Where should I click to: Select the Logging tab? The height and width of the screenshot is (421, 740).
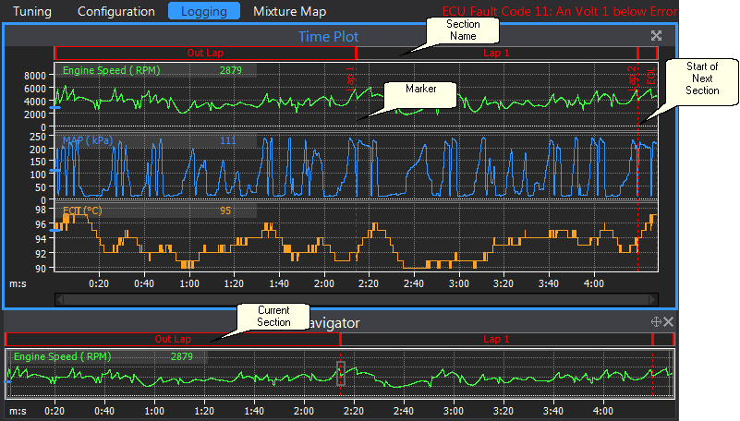pyautogui.click(x=203, y=12)
